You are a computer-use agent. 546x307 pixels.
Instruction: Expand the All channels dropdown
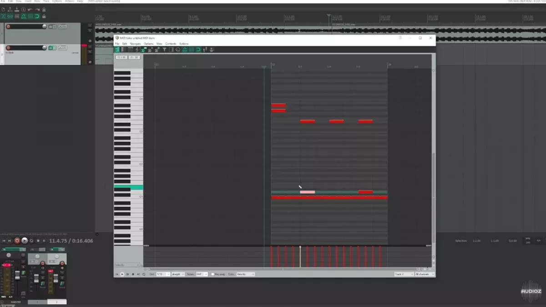(x=425, y=274)
